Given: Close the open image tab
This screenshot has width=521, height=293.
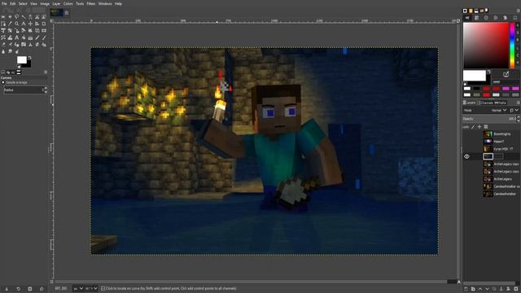Looking at the screenshot, I should (67, 13).
